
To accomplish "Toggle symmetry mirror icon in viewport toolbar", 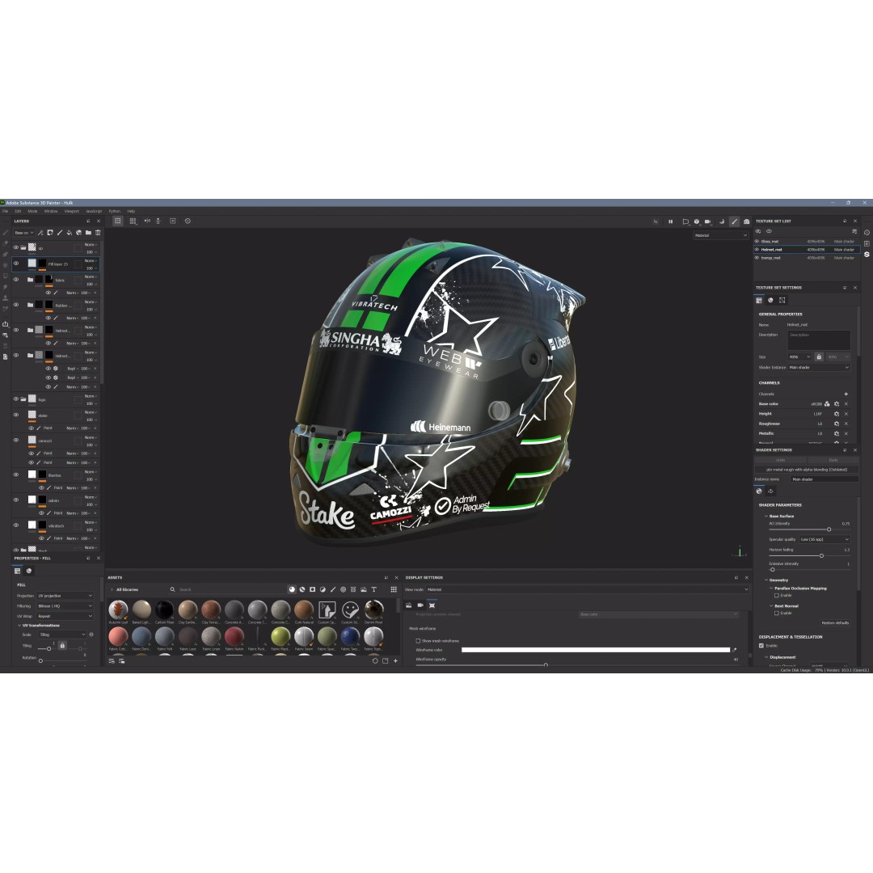I will click(147, 221).
